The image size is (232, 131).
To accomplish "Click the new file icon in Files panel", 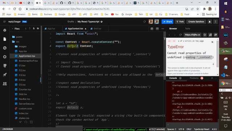I will click(x=34, y=28).
